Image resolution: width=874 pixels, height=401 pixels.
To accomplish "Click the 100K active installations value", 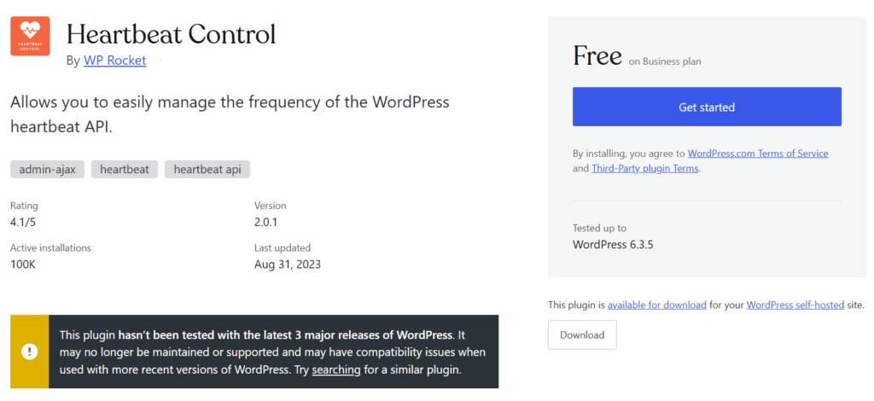I will pyautogui.click(x=24, y=264).
